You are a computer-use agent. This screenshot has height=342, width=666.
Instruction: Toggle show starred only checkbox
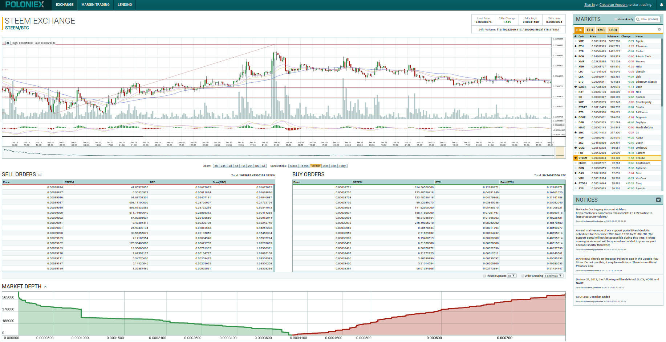616,20
